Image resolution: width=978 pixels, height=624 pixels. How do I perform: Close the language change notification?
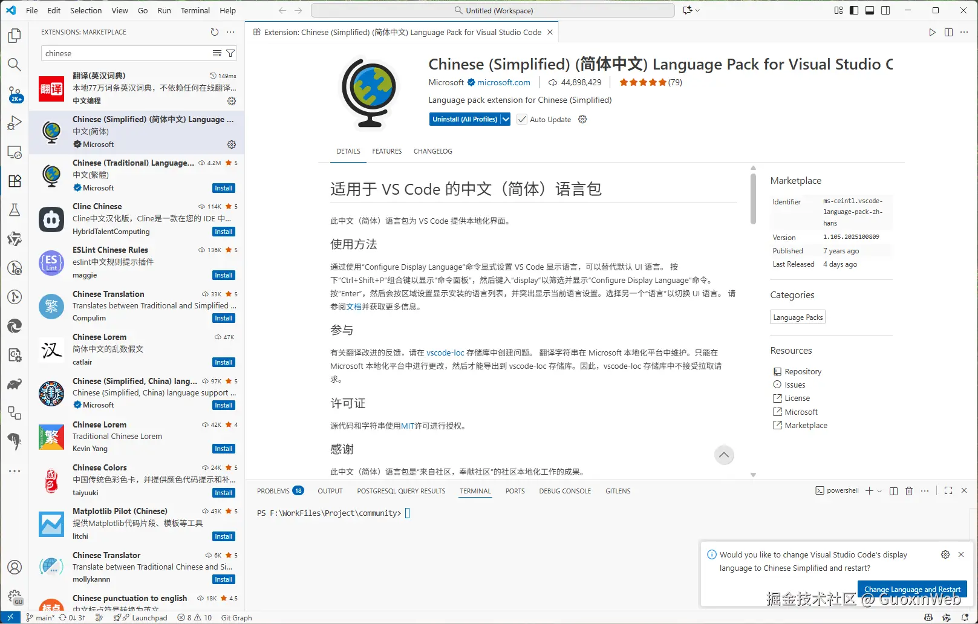pyautogui.click(x=961, y=554)
